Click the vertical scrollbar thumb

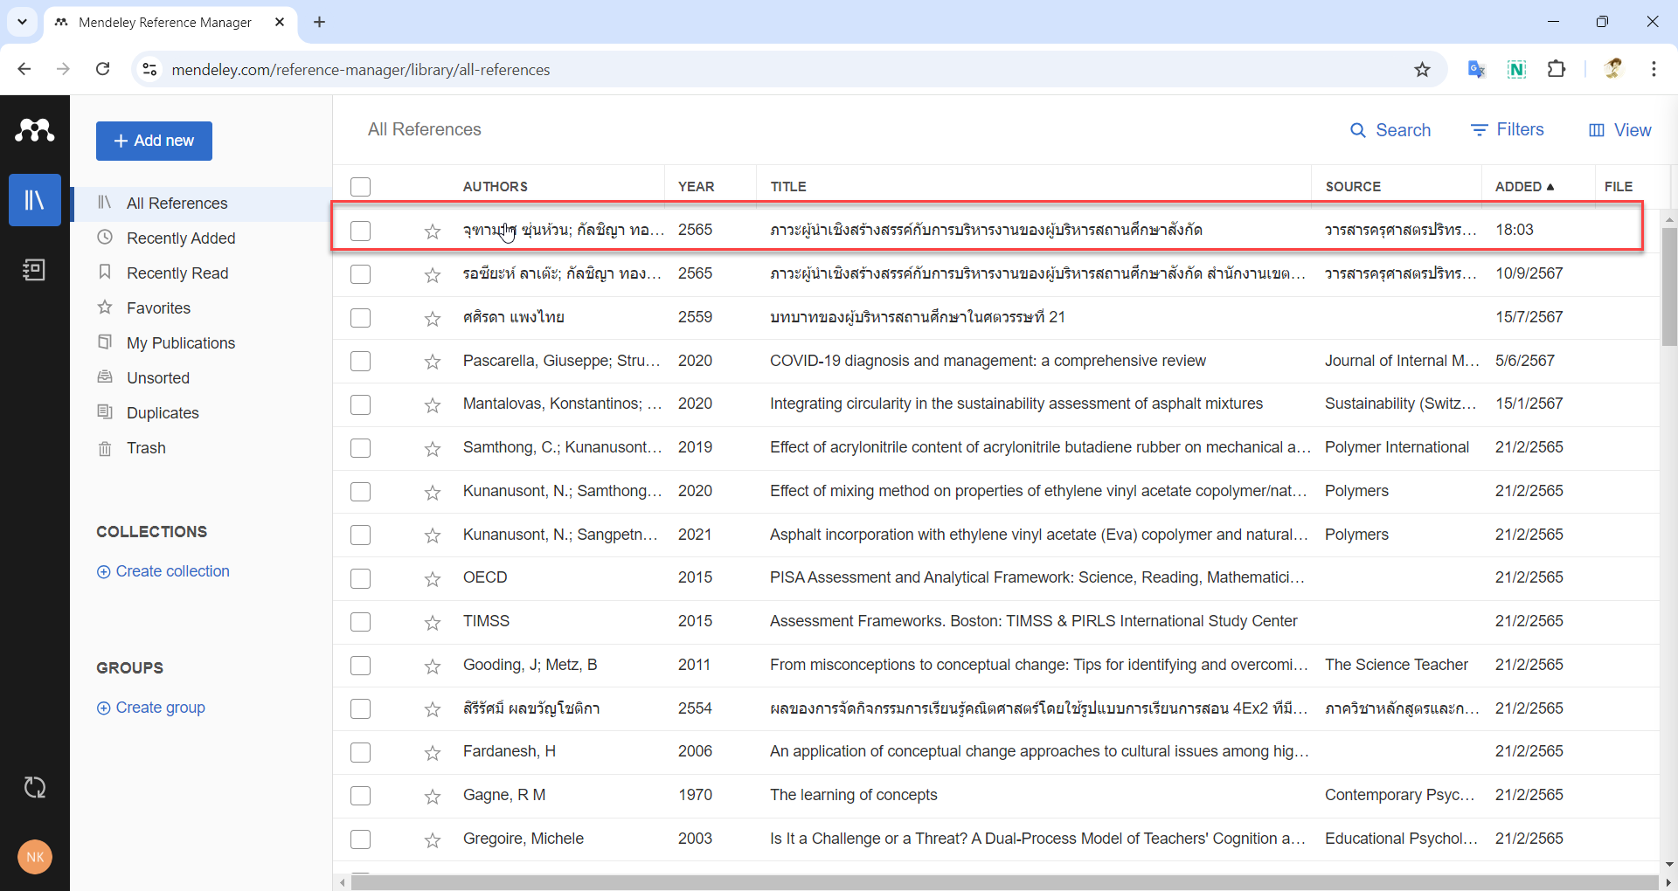coord(1669,287)
